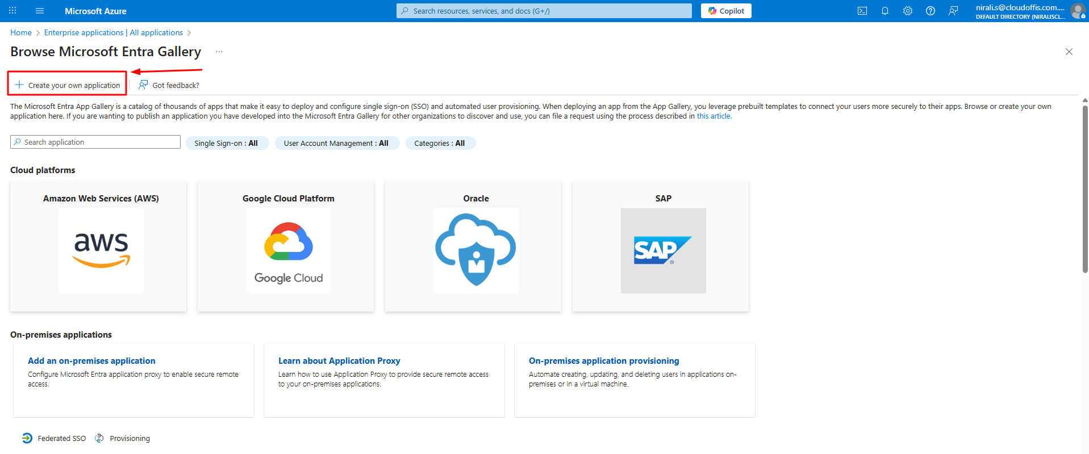Screen dimensions: 1089x454
Task: Focus the search resources, services, and docs box
Action: (x=544, y=11)
